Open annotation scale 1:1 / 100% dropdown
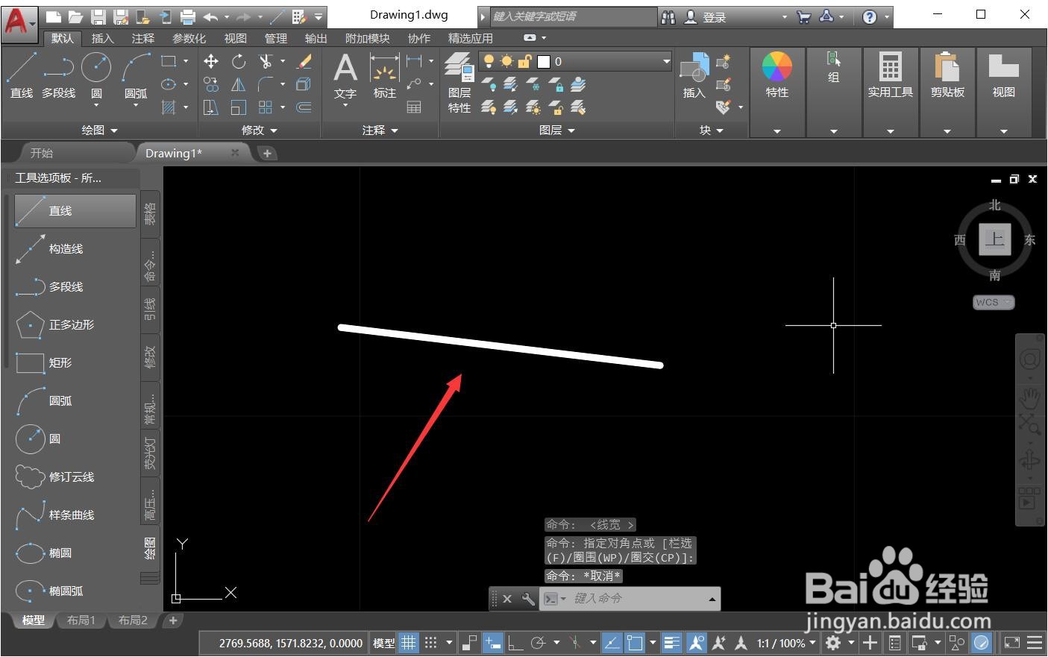Image resolution: width=1048 pixels, height=657 pixels. 786,642
